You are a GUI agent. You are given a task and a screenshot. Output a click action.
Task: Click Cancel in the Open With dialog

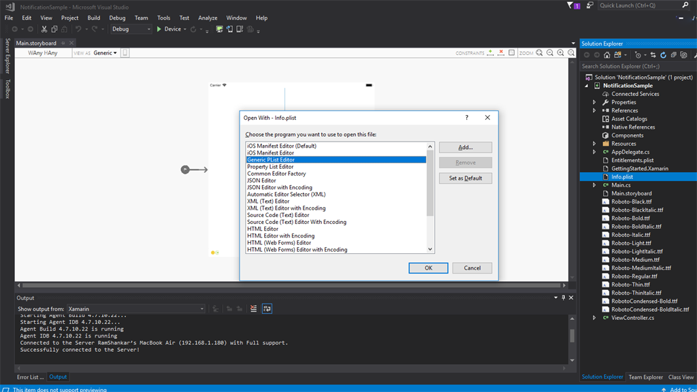coord(472,268)
